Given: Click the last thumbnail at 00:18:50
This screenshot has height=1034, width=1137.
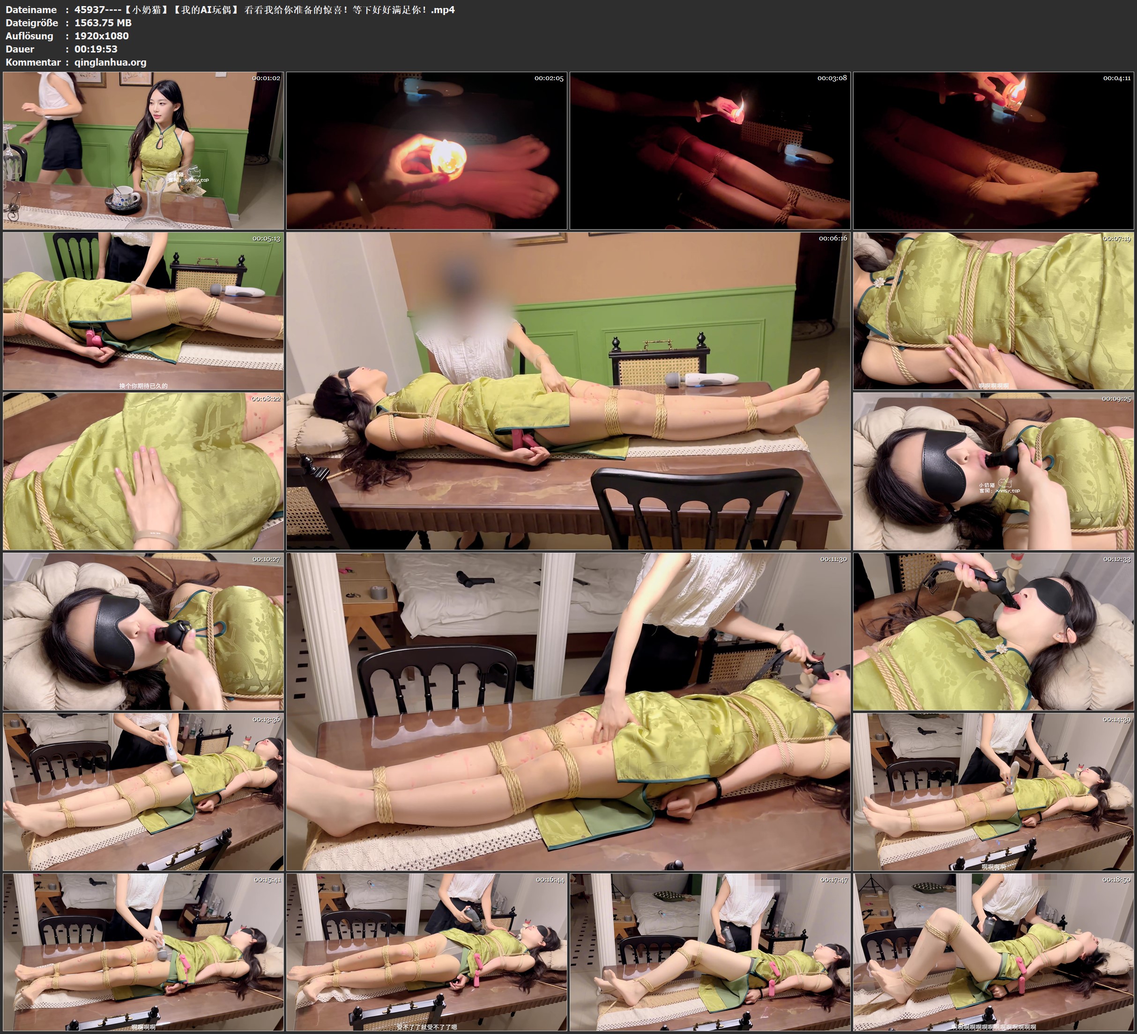Looking at the screenshot, I should (x=993, y=952).
